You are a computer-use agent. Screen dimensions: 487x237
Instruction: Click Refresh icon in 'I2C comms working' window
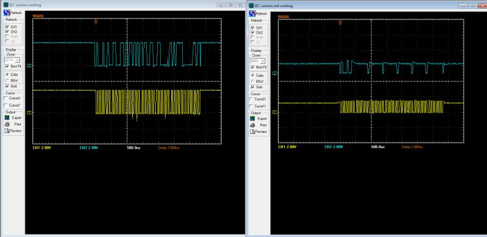(7, 13)
